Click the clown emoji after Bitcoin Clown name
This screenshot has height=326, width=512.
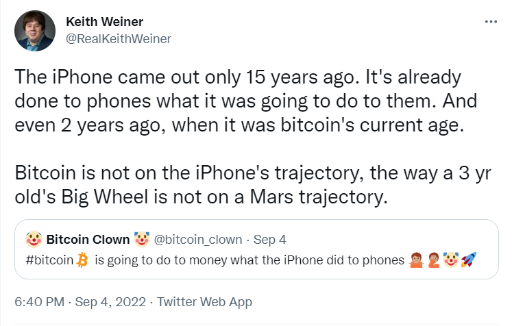(x=142, y=239)
